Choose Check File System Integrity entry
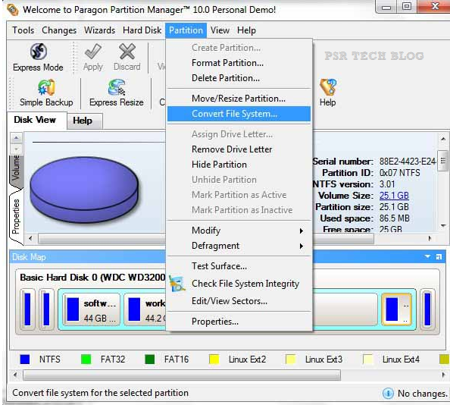450x405 pixels. coord(239,284)
